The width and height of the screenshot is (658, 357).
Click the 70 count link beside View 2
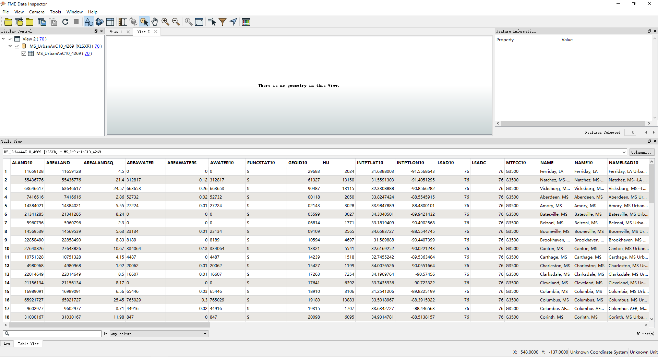[x=42, y=39]
